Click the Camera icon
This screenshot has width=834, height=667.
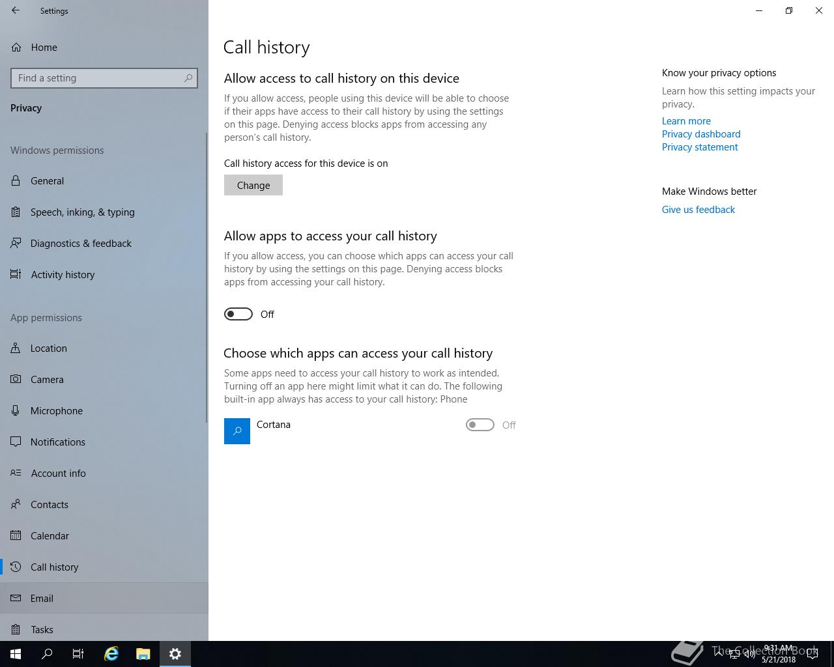pyautogui.click(x=16, y=379)
